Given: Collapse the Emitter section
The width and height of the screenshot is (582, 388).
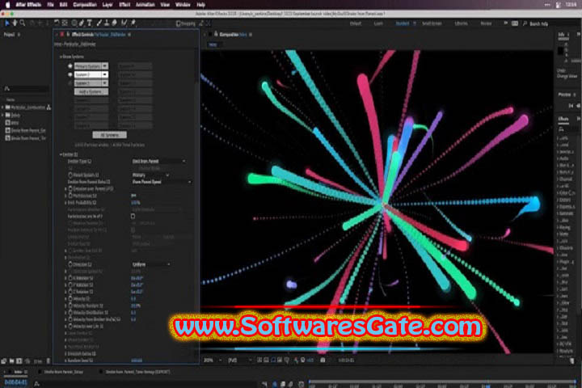Looking at the screenshot, I should [x=61, y=154].
